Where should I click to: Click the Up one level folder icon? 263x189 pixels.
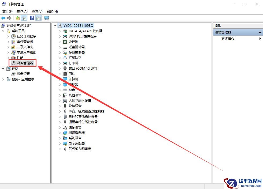18,18
